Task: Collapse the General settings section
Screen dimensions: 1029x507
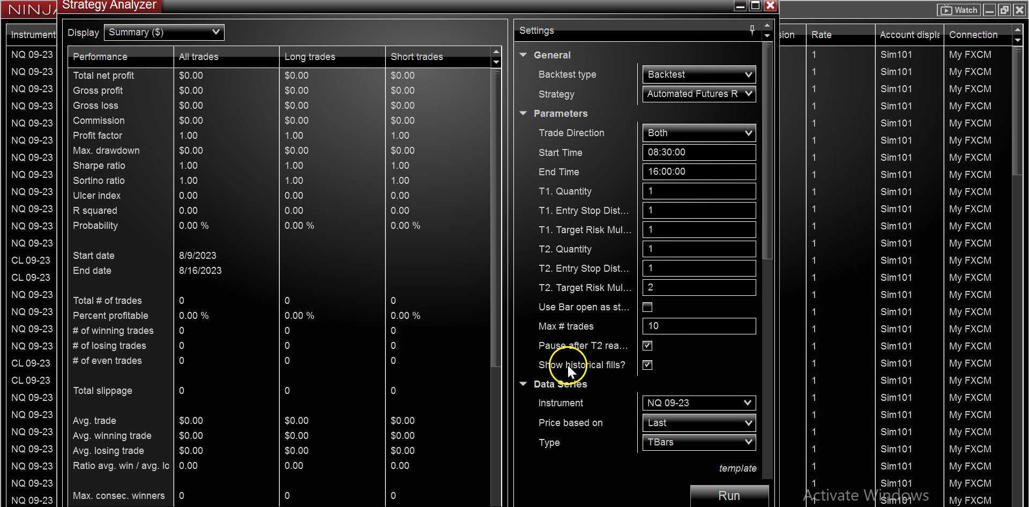Action: (523, 55)
